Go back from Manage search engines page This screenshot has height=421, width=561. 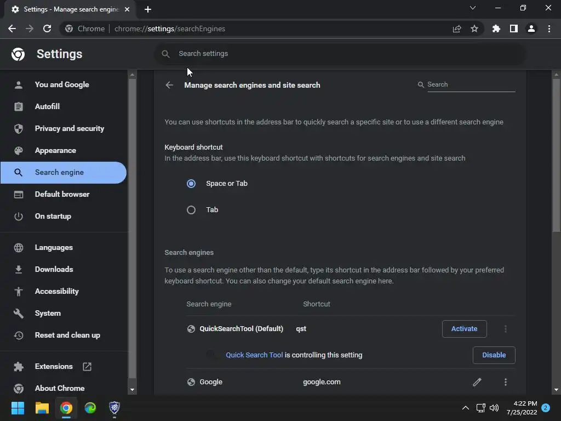[169, 85]
